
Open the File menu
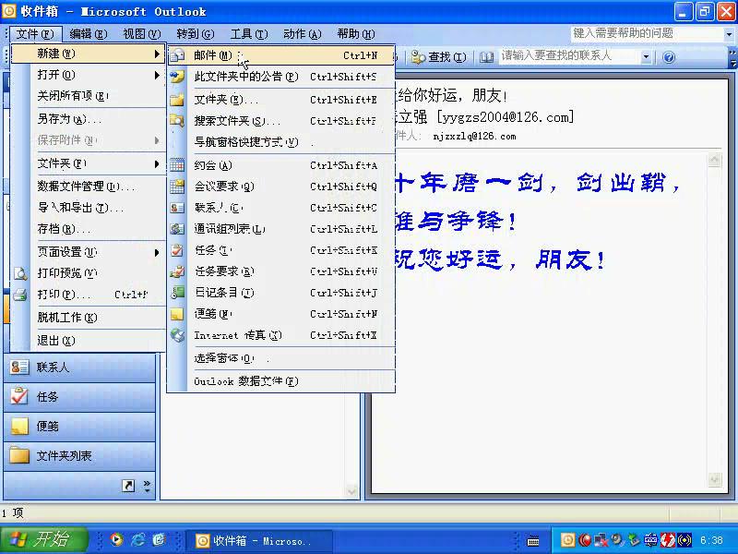pyautogui.click(x=35, y=34)
